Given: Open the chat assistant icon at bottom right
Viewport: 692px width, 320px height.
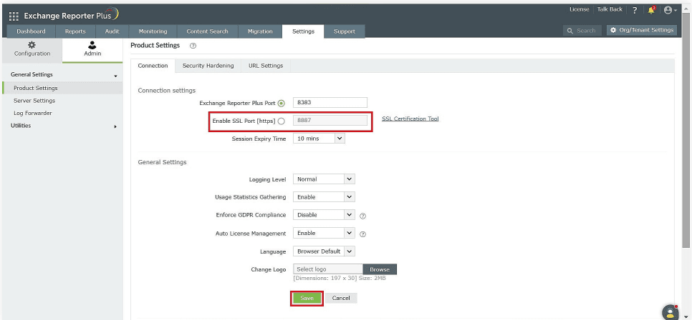Looking at the screenshot, I should tap(669, 311).
